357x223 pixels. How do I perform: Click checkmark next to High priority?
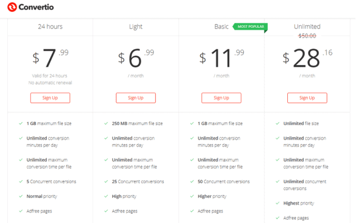coord(105,196)
